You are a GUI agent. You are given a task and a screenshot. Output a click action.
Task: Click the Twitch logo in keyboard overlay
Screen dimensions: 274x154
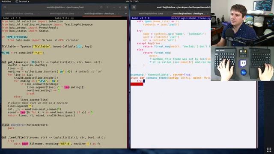[x=243, y=63]
